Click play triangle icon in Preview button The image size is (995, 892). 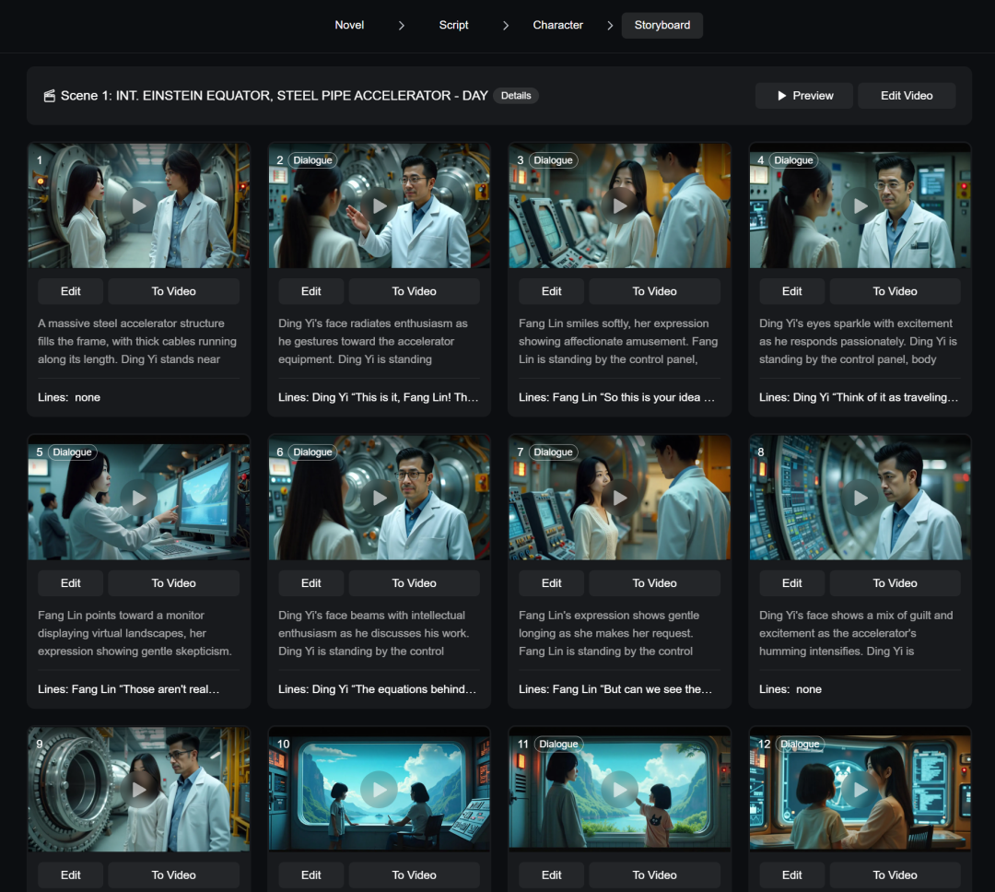[x=782, y=96]
